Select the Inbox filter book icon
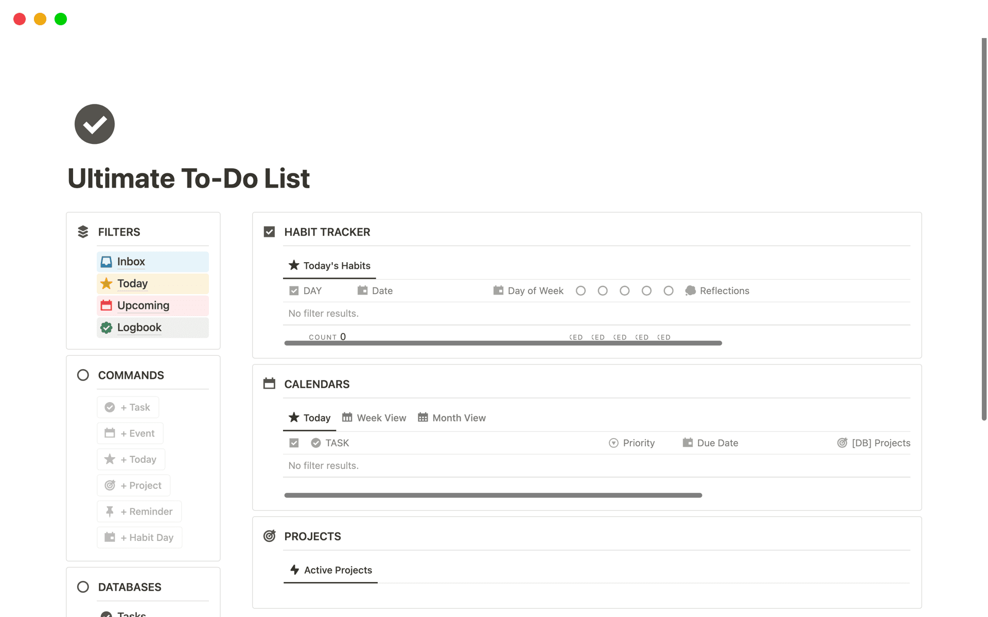 (106, 261)
